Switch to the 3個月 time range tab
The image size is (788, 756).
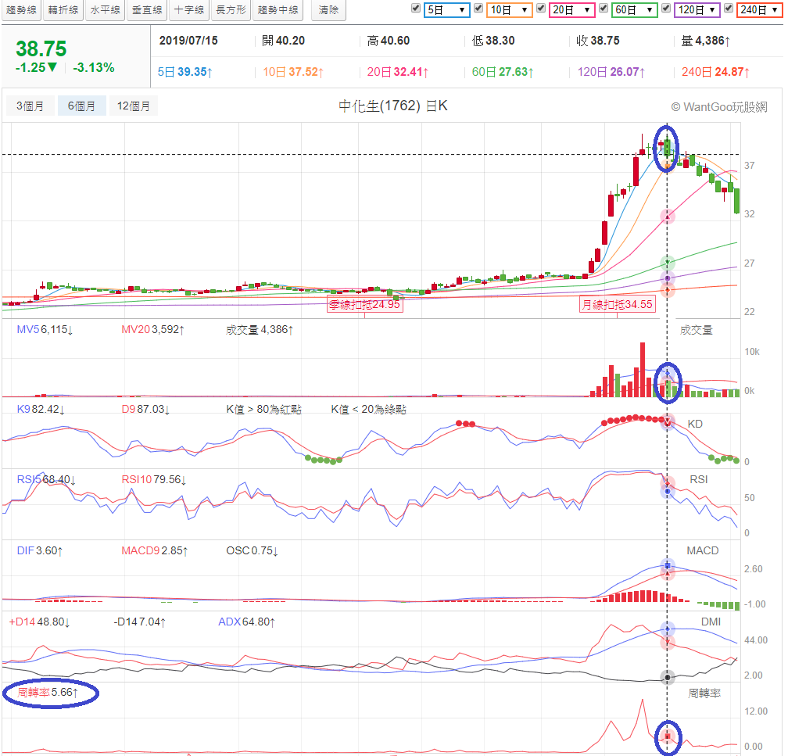tap(30, 106)
